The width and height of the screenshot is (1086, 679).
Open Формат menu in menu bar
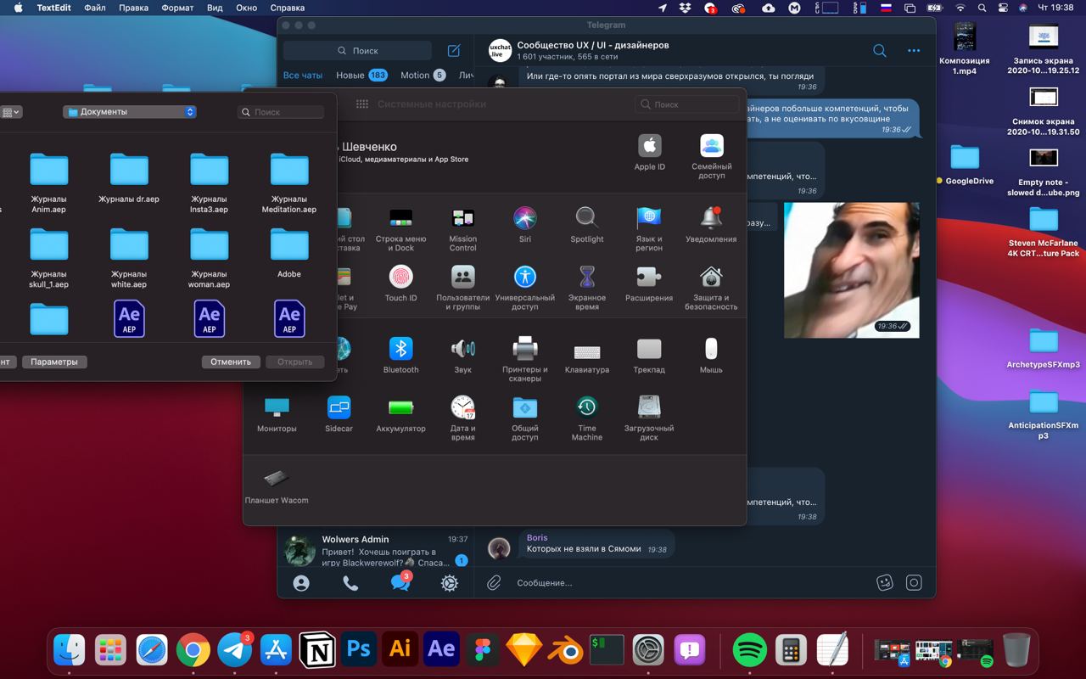tap(177, 8)
